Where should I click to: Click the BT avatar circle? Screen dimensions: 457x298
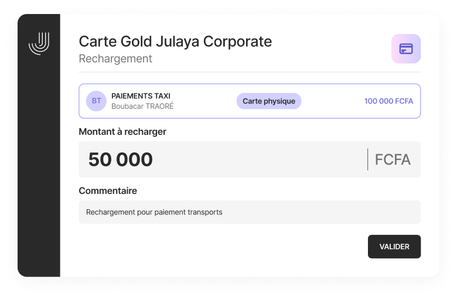click(96, 101)
